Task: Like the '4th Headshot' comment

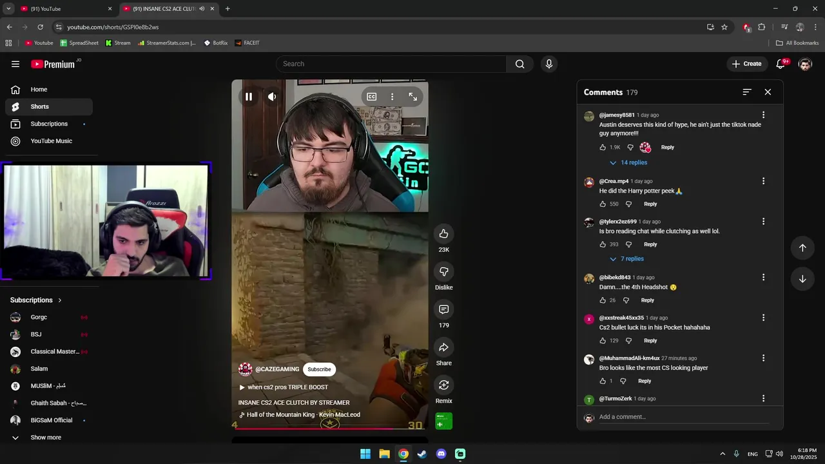Action: [x=603, y=300]
